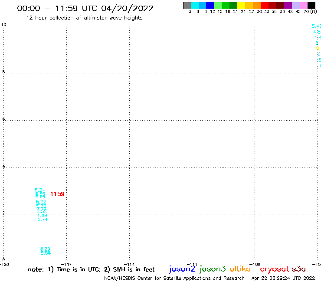
Task: Click the cyan wave height value "5.24"
Action: pyautogui.click(x=40, y=190)
